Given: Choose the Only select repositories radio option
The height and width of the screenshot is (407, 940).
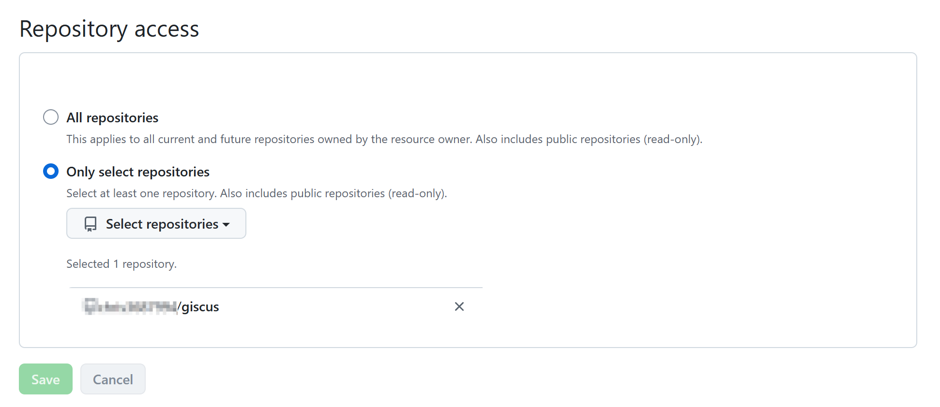Looking at the screenshot, I should coord(51,171).
